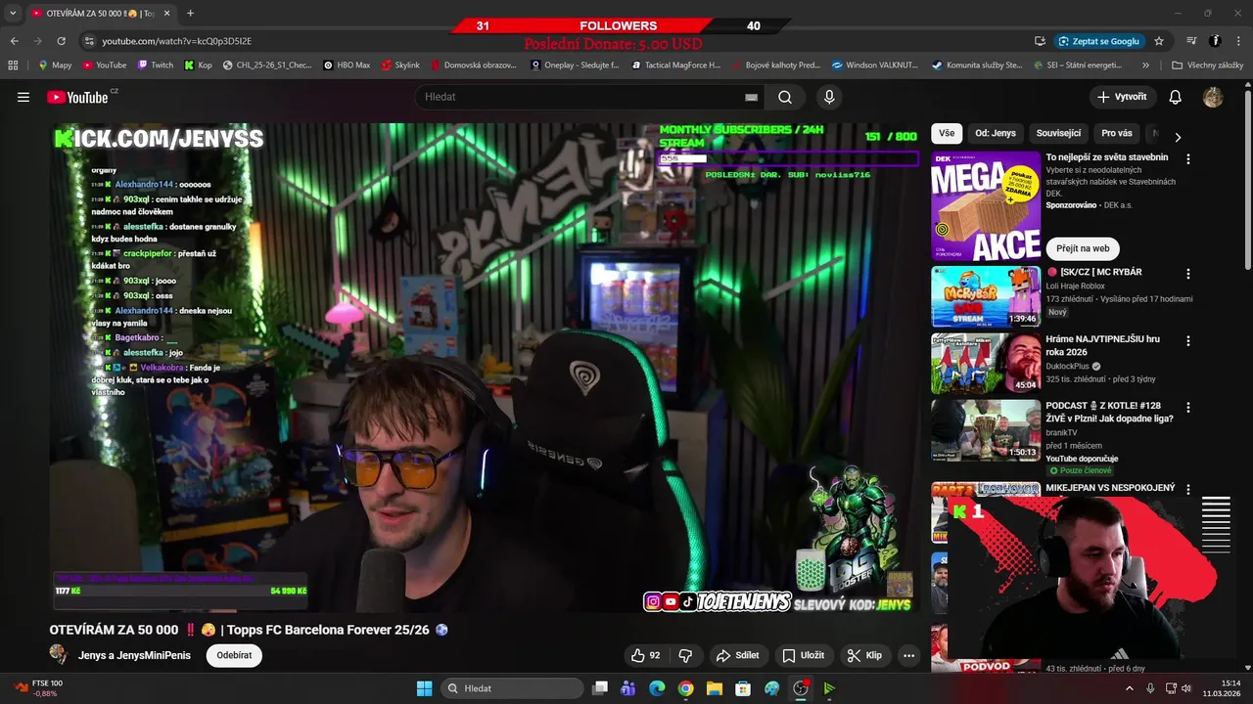Open Chrome from the taskbar

[x=685, y=688]
